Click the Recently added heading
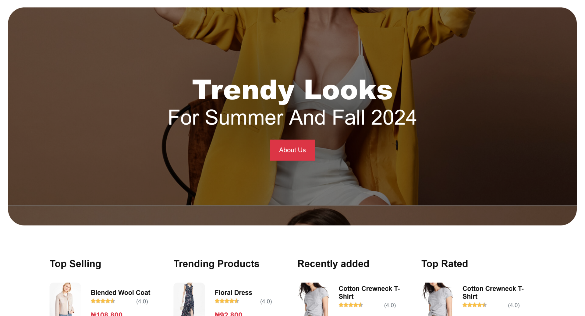 [333, 264]
